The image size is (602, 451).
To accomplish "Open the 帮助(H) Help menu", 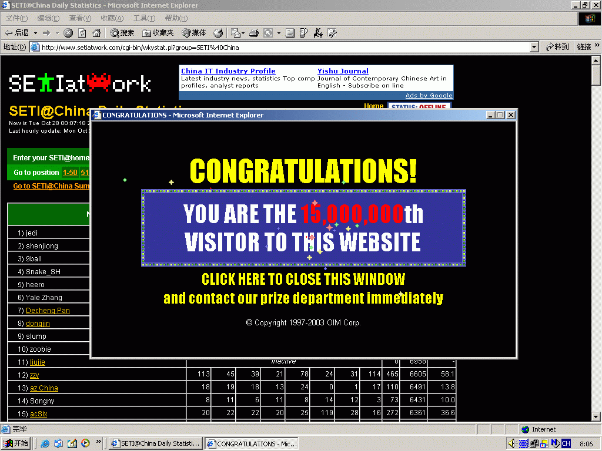I will pyautogui.click(x=176, y=18).
